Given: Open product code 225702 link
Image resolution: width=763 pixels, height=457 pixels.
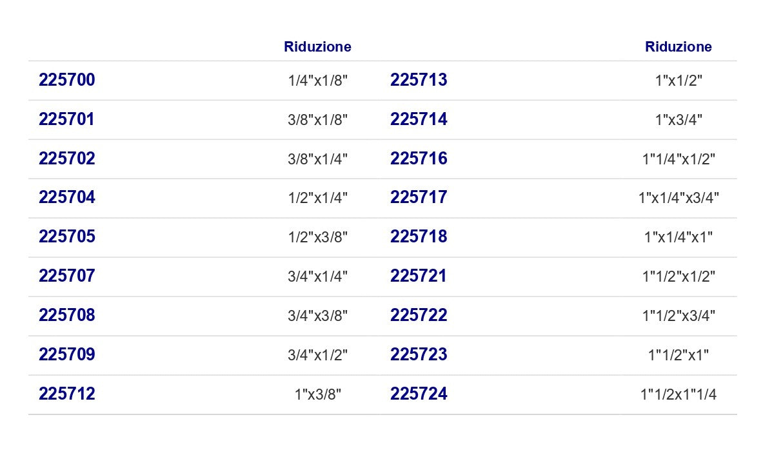Looking at the screenshot, I should coord(66,159).
